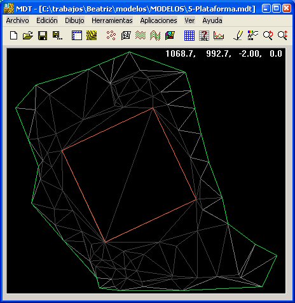Click the Save As floppy with dots
Viewport: 295px width, 303px height.
pyautogui.click(x=57, y=35)
